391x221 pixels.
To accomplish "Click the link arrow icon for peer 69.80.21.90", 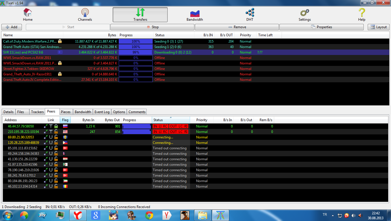I will point(46,137).
